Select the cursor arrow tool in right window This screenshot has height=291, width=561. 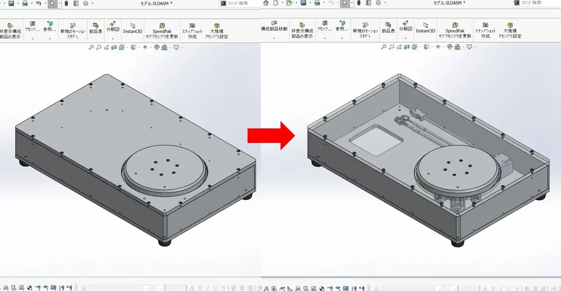point(344,3)
